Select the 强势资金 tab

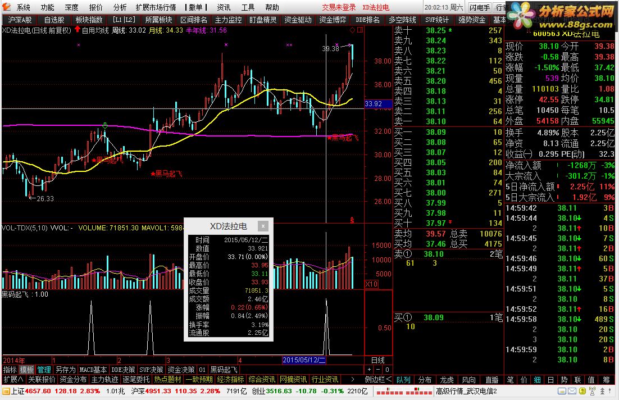(x=472, y=20)
